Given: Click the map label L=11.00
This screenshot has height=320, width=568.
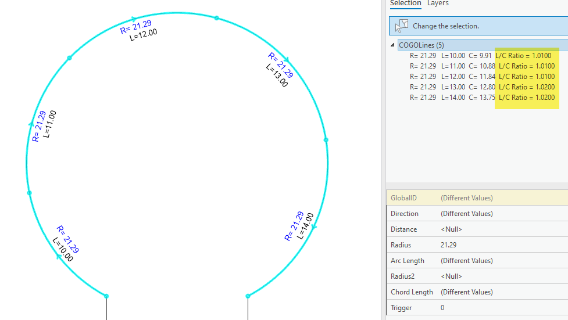Looking at the screenshot, I should tap(50, 124).
